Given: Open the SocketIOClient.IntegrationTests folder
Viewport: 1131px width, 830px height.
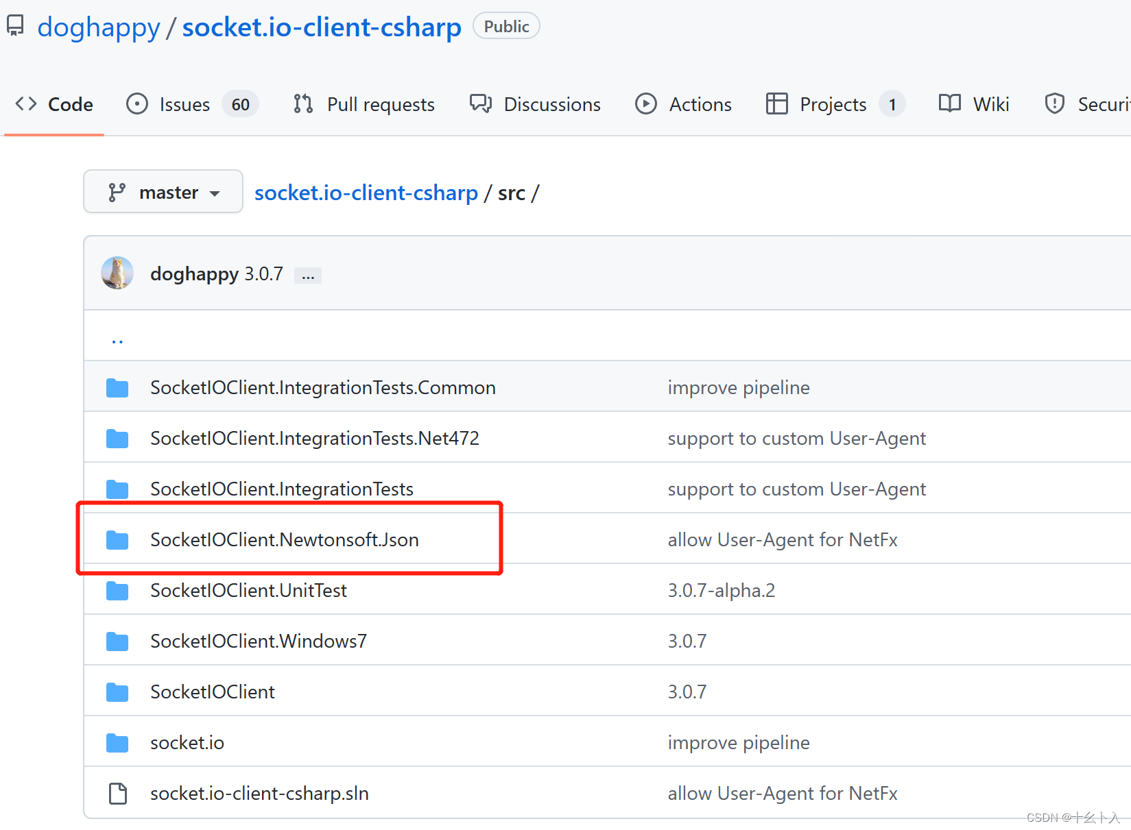Looking at the screenshot, I should [282, 489].
